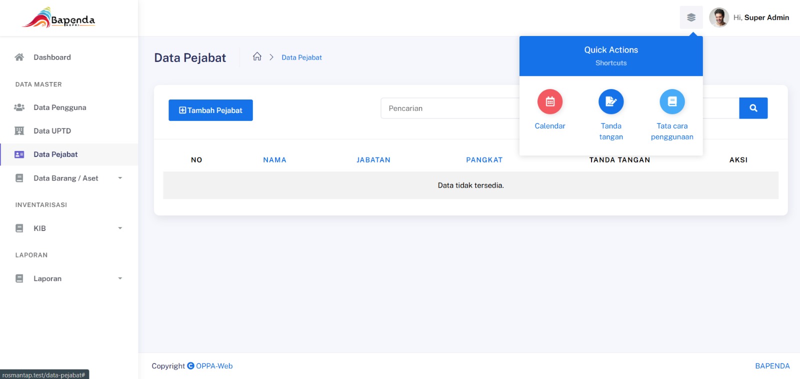
Task: Sort table by NAMA column header
Action: click(274, 160)
